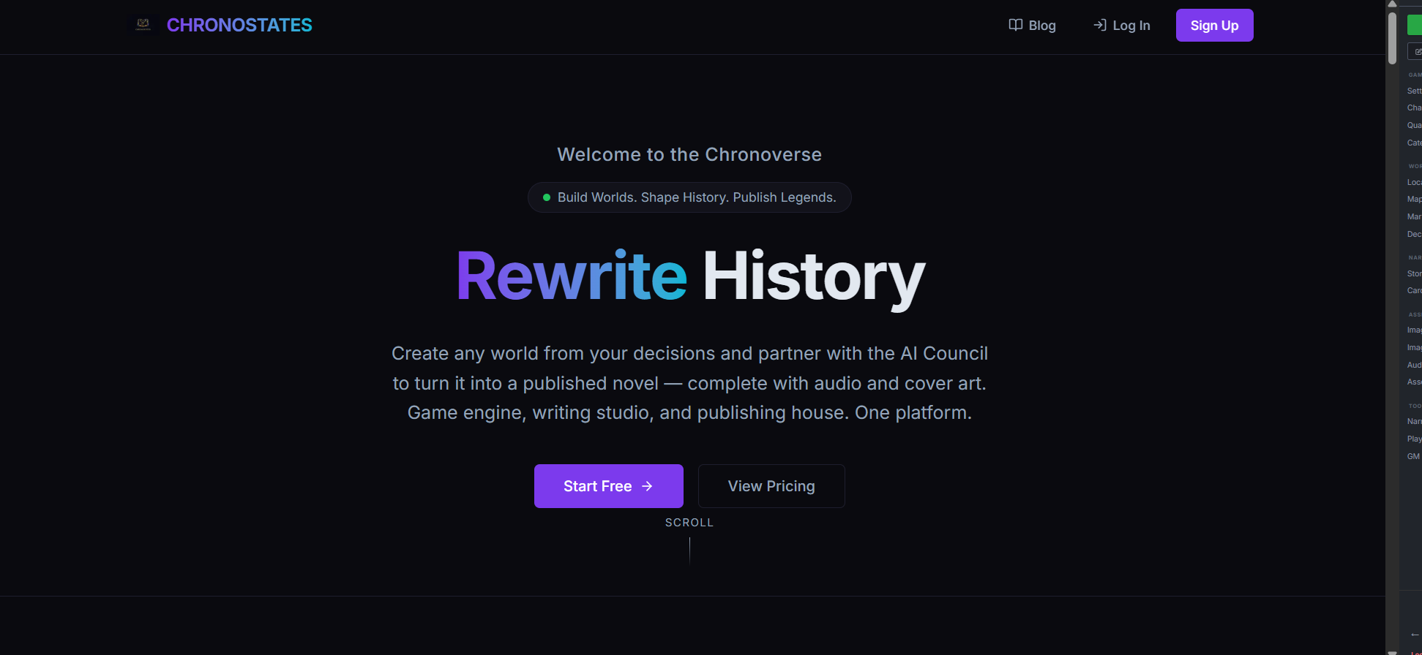Click the page scrollbar's up arrow
The width and height of the screenshot is (1422, 655).
pyautogui.click(x=1392, y=4)
